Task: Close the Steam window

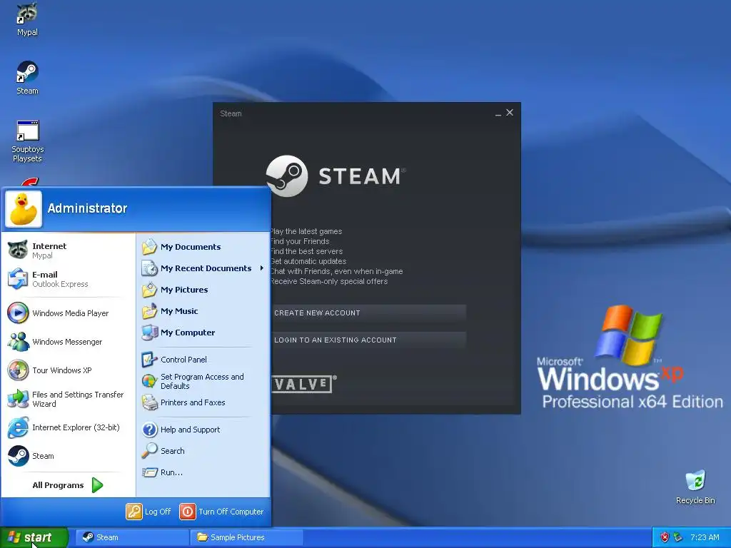Action: tap(510, 113)
